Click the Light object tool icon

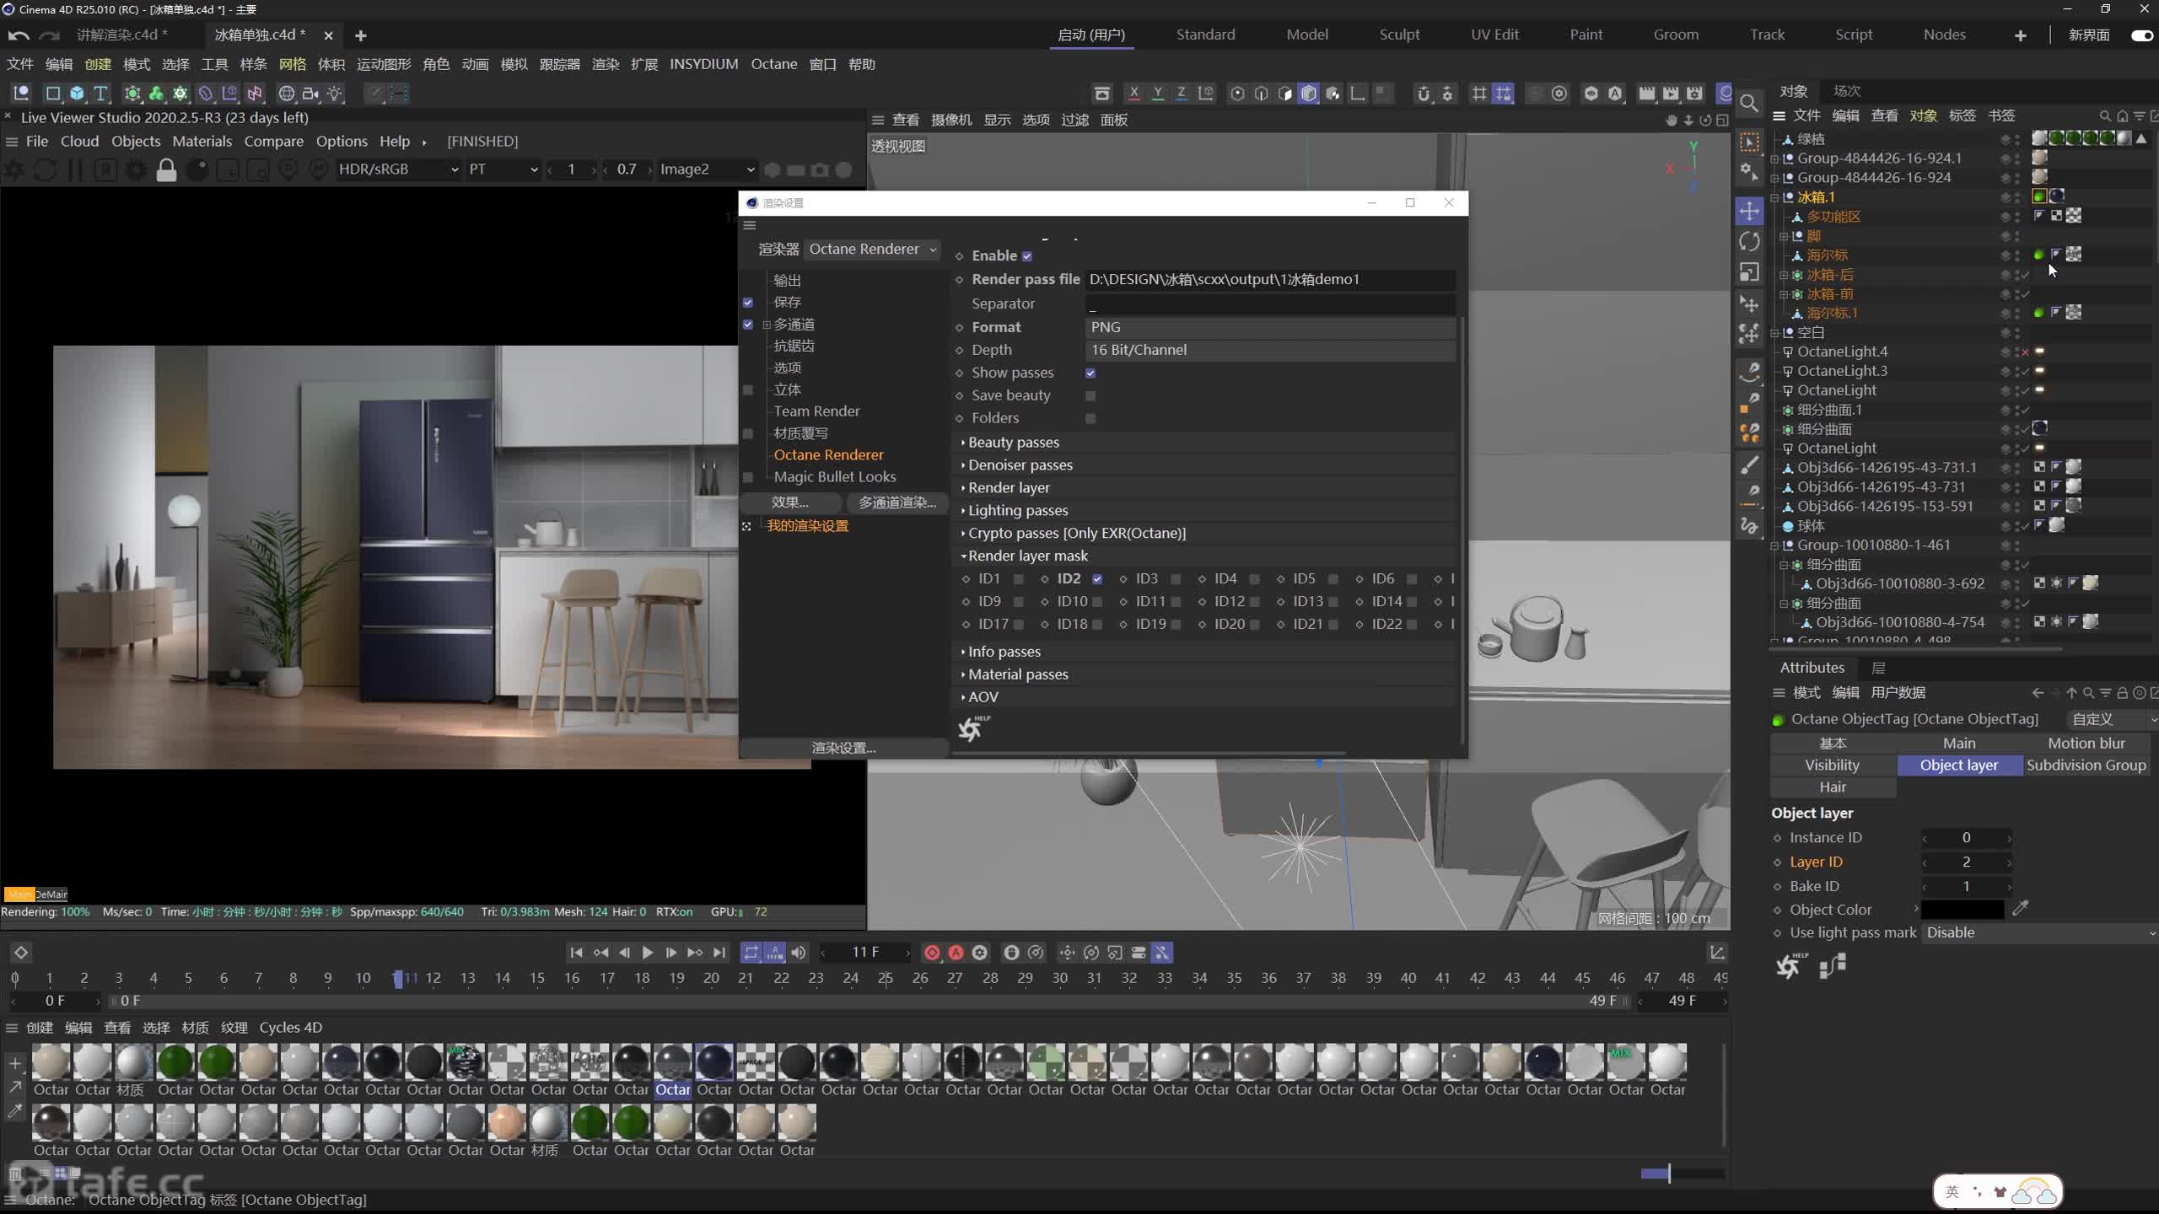pos(335,94)
